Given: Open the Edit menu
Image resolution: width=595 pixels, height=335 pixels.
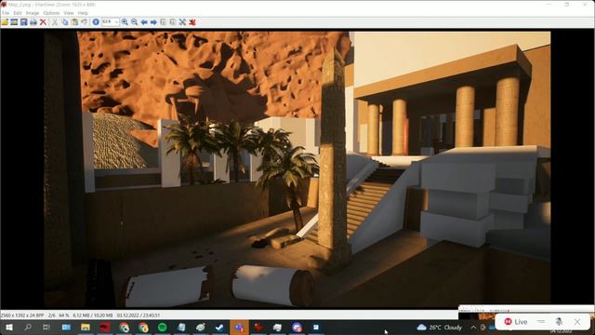Looking at the screenshot, I should [18, 13].
